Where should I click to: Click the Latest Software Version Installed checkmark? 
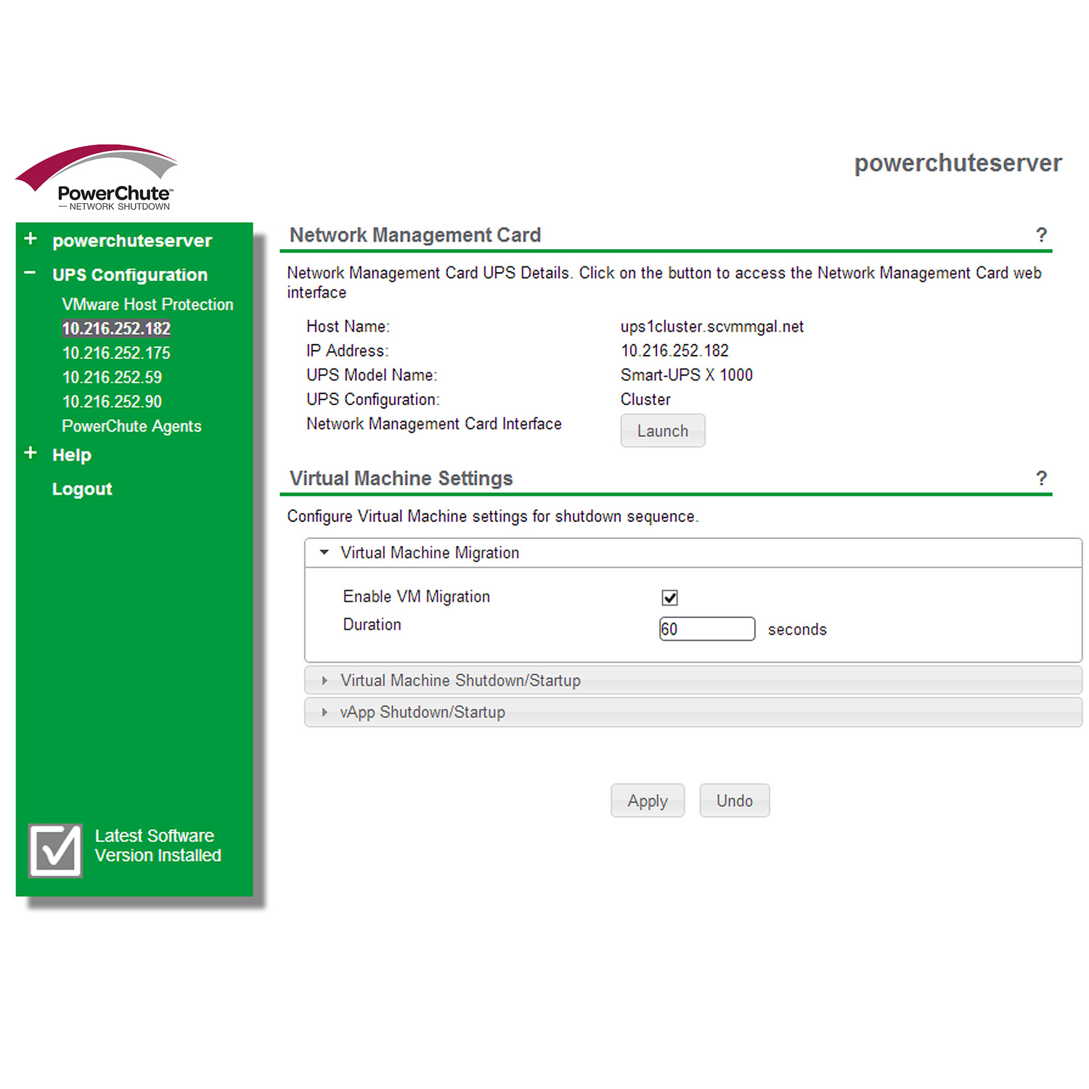click(x=55, y=849)
